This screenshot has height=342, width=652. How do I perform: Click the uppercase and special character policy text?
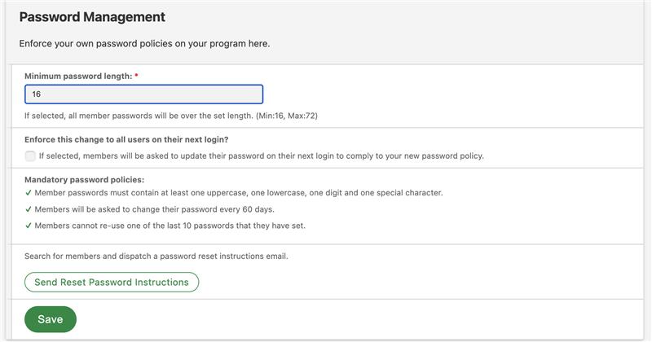239,193
